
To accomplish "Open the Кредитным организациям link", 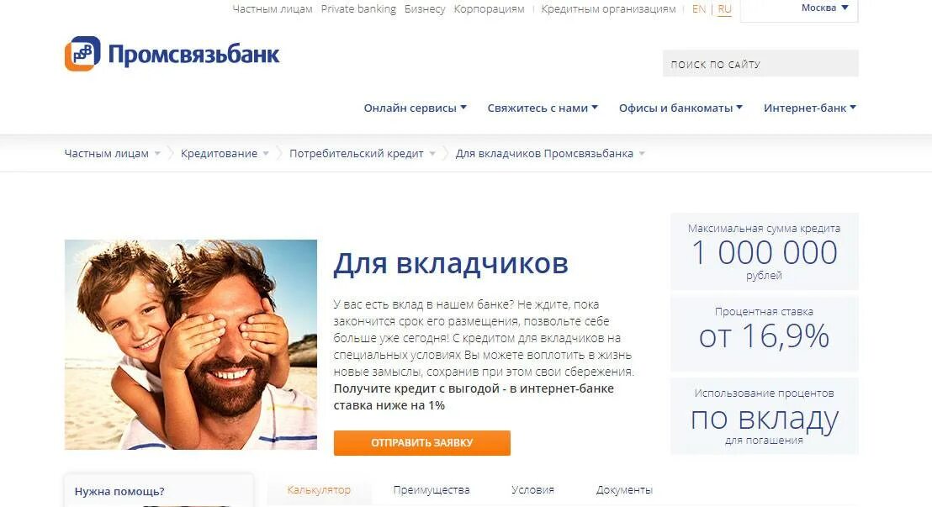I will [608, 9].
